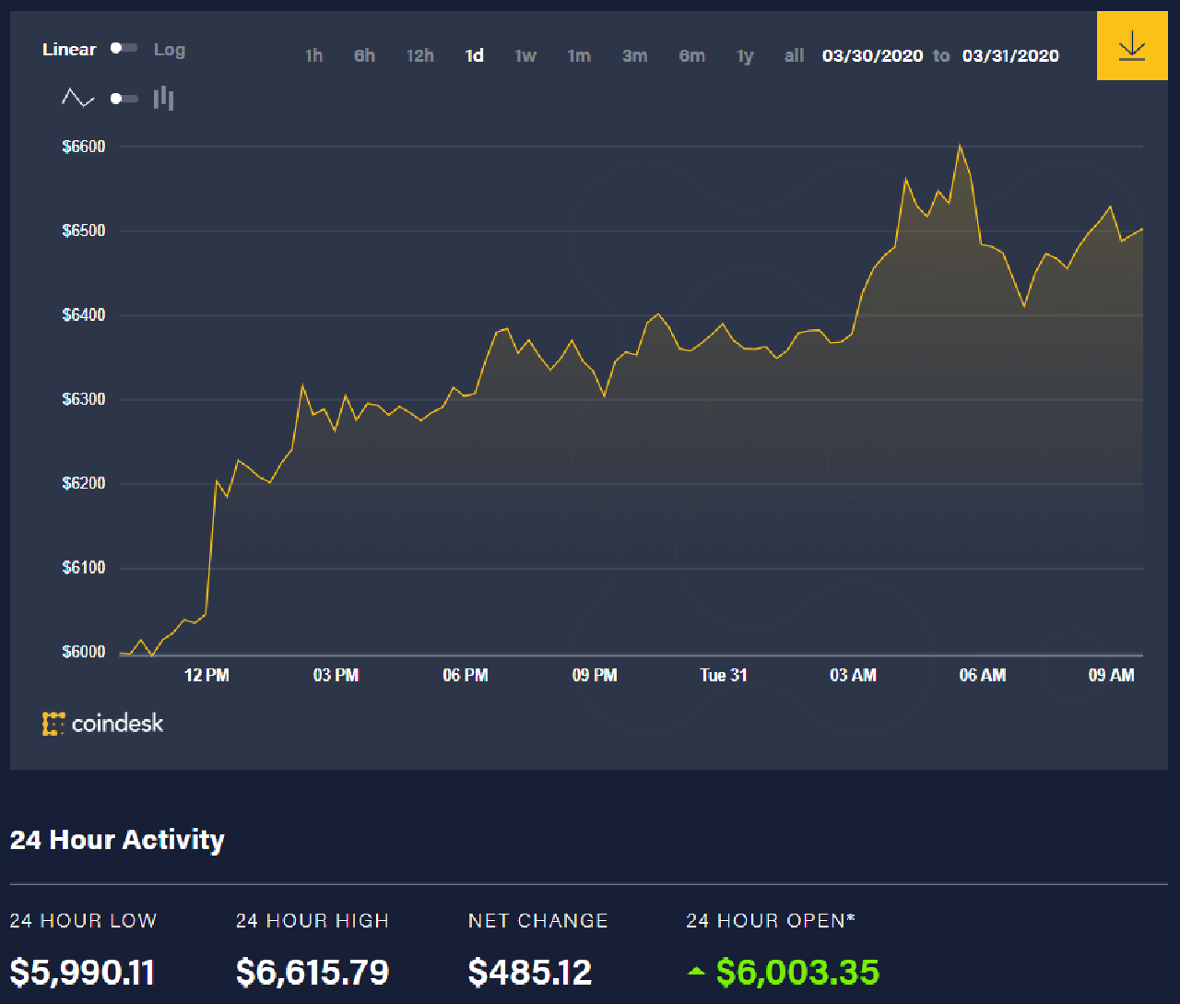Open the end date 03/31/2020 field

[1010, 56]
